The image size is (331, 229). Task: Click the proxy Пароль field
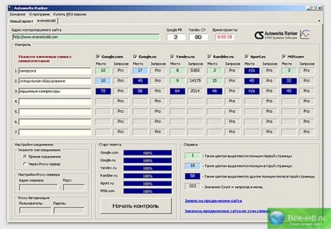coord(69,210)
